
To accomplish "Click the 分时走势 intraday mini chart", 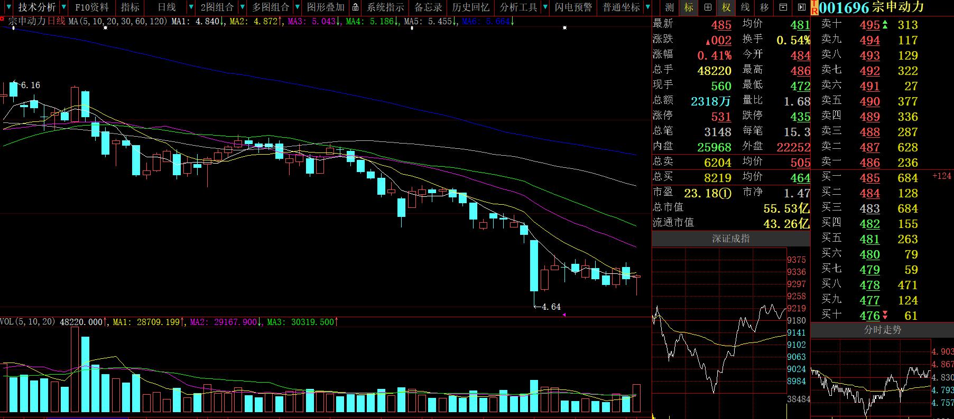I will pos(870,378).
